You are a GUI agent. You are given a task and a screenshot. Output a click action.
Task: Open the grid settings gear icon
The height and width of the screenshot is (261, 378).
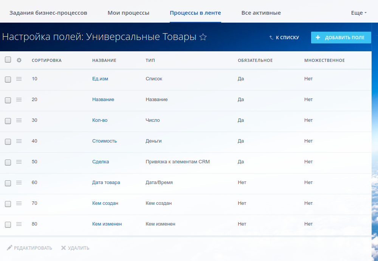point(19,60)
